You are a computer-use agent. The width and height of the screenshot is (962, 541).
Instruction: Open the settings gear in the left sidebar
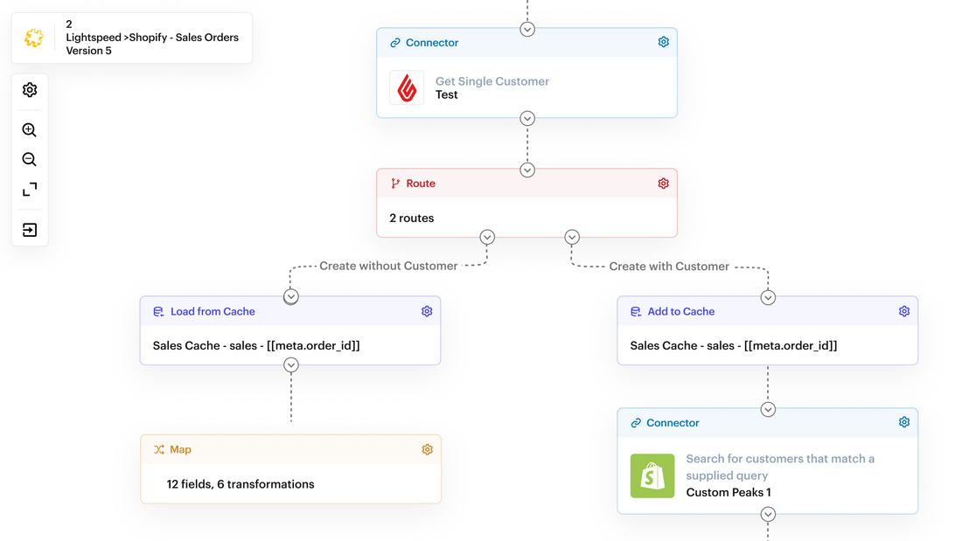(x=29, y=90)
